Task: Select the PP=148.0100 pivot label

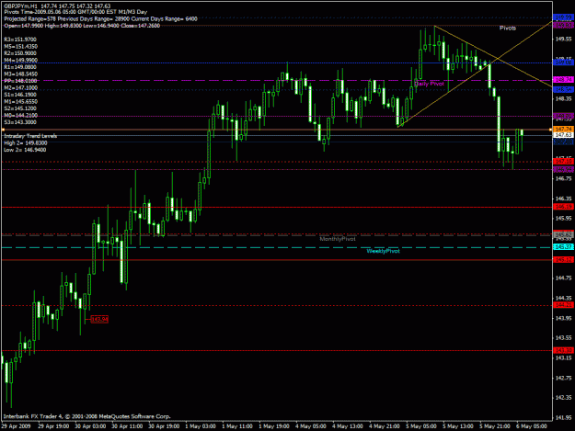Action: click(20, 81)
